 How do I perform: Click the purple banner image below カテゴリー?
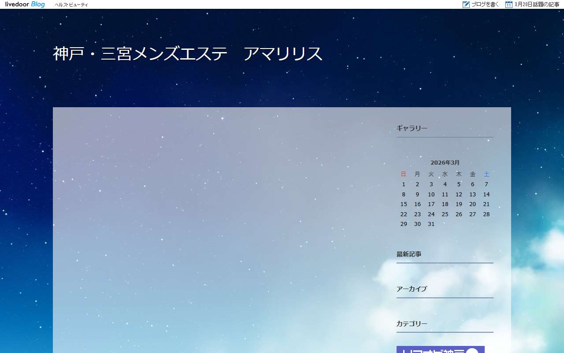click(440, 349)
